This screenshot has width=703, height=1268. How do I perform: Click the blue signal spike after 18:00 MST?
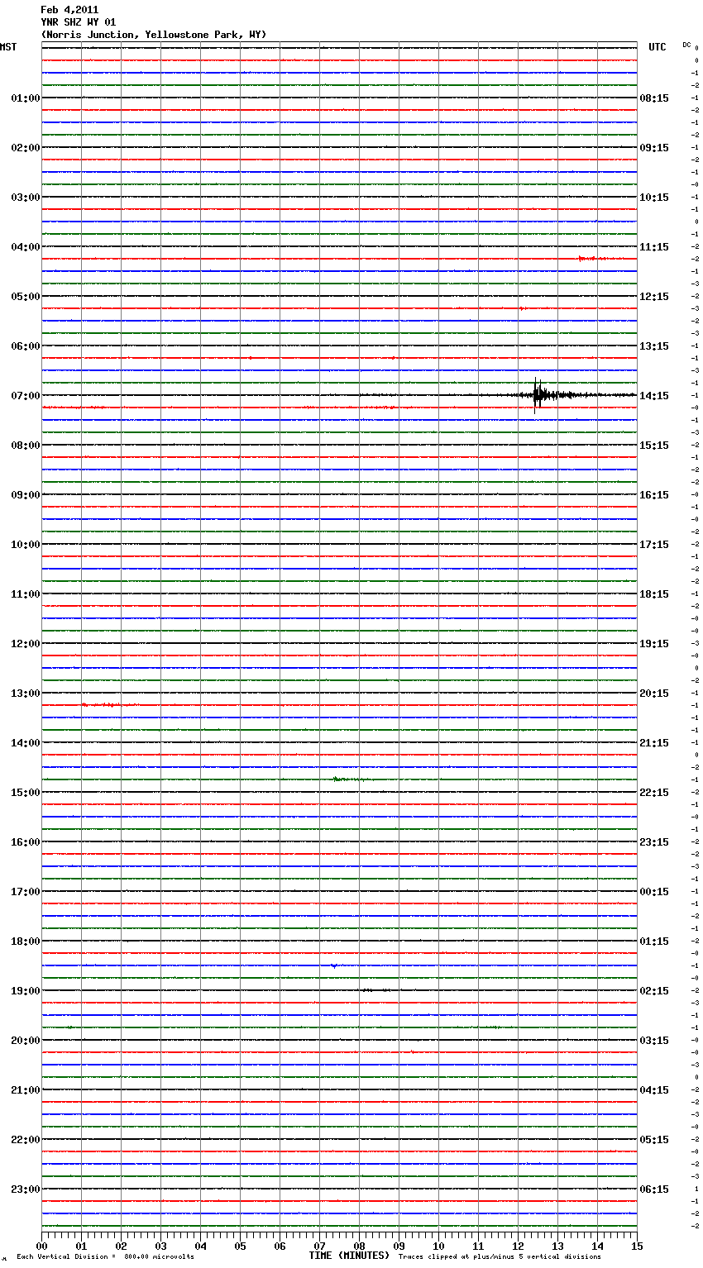(333, 965)
